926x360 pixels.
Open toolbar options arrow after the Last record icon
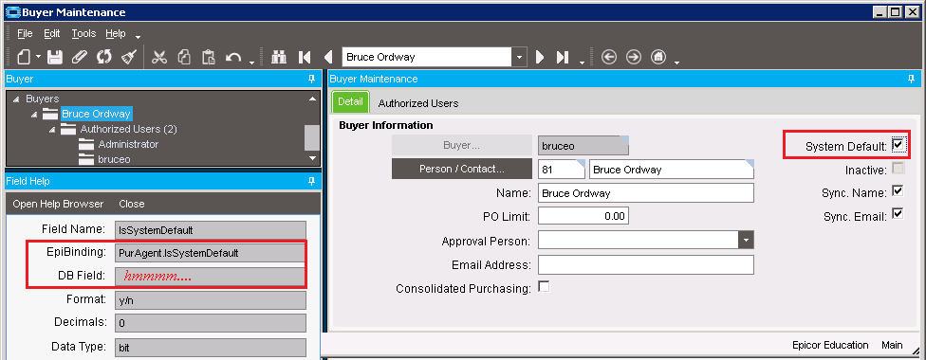point(582,62)
